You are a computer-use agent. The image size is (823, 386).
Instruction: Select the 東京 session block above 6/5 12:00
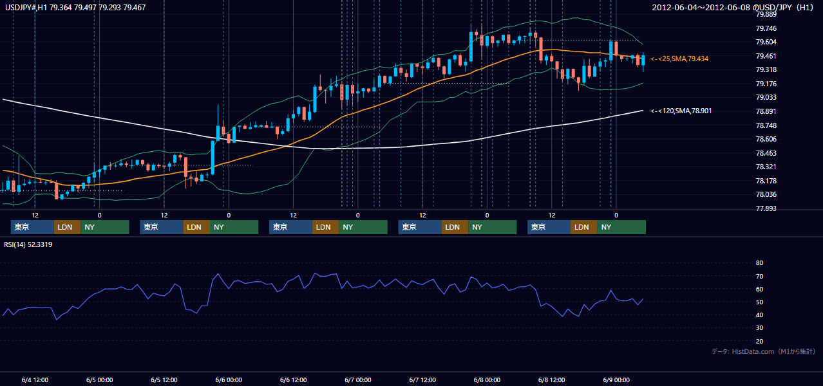[162, 227]
